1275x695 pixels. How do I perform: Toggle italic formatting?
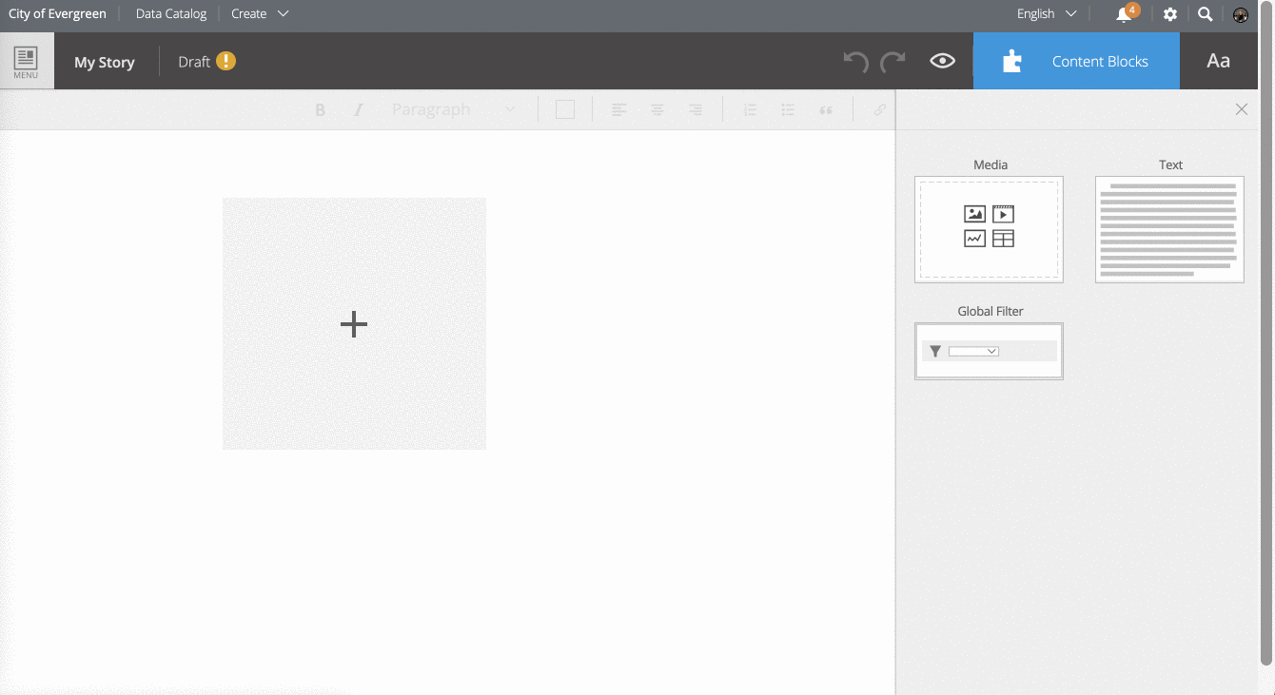pyautogui.click(x=359, y=110)
